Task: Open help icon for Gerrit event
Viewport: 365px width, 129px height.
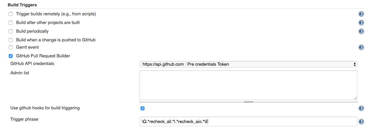Action: tap(361, 47)
